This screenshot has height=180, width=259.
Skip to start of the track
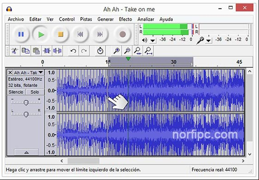[x=80, y=34]
